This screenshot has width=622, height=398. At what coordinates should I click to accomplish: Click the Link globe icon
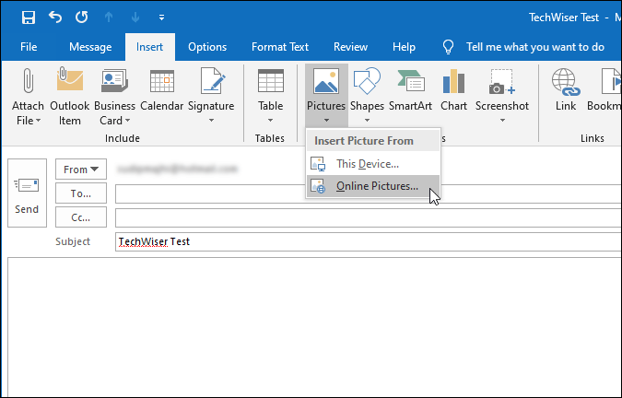tap(566, 85)
